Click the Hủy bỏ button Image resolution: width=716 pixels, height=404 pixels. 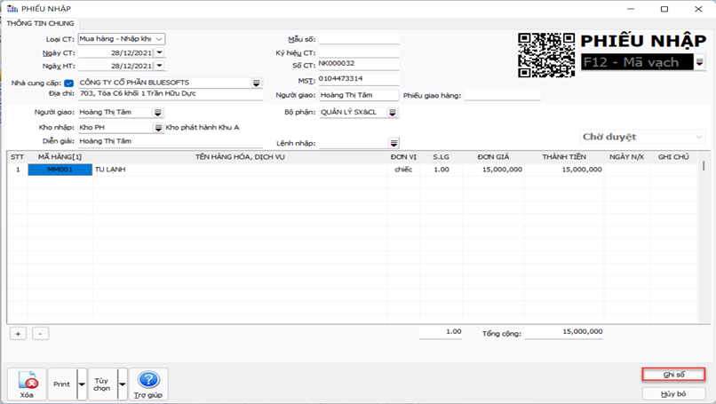coord(673,393)
